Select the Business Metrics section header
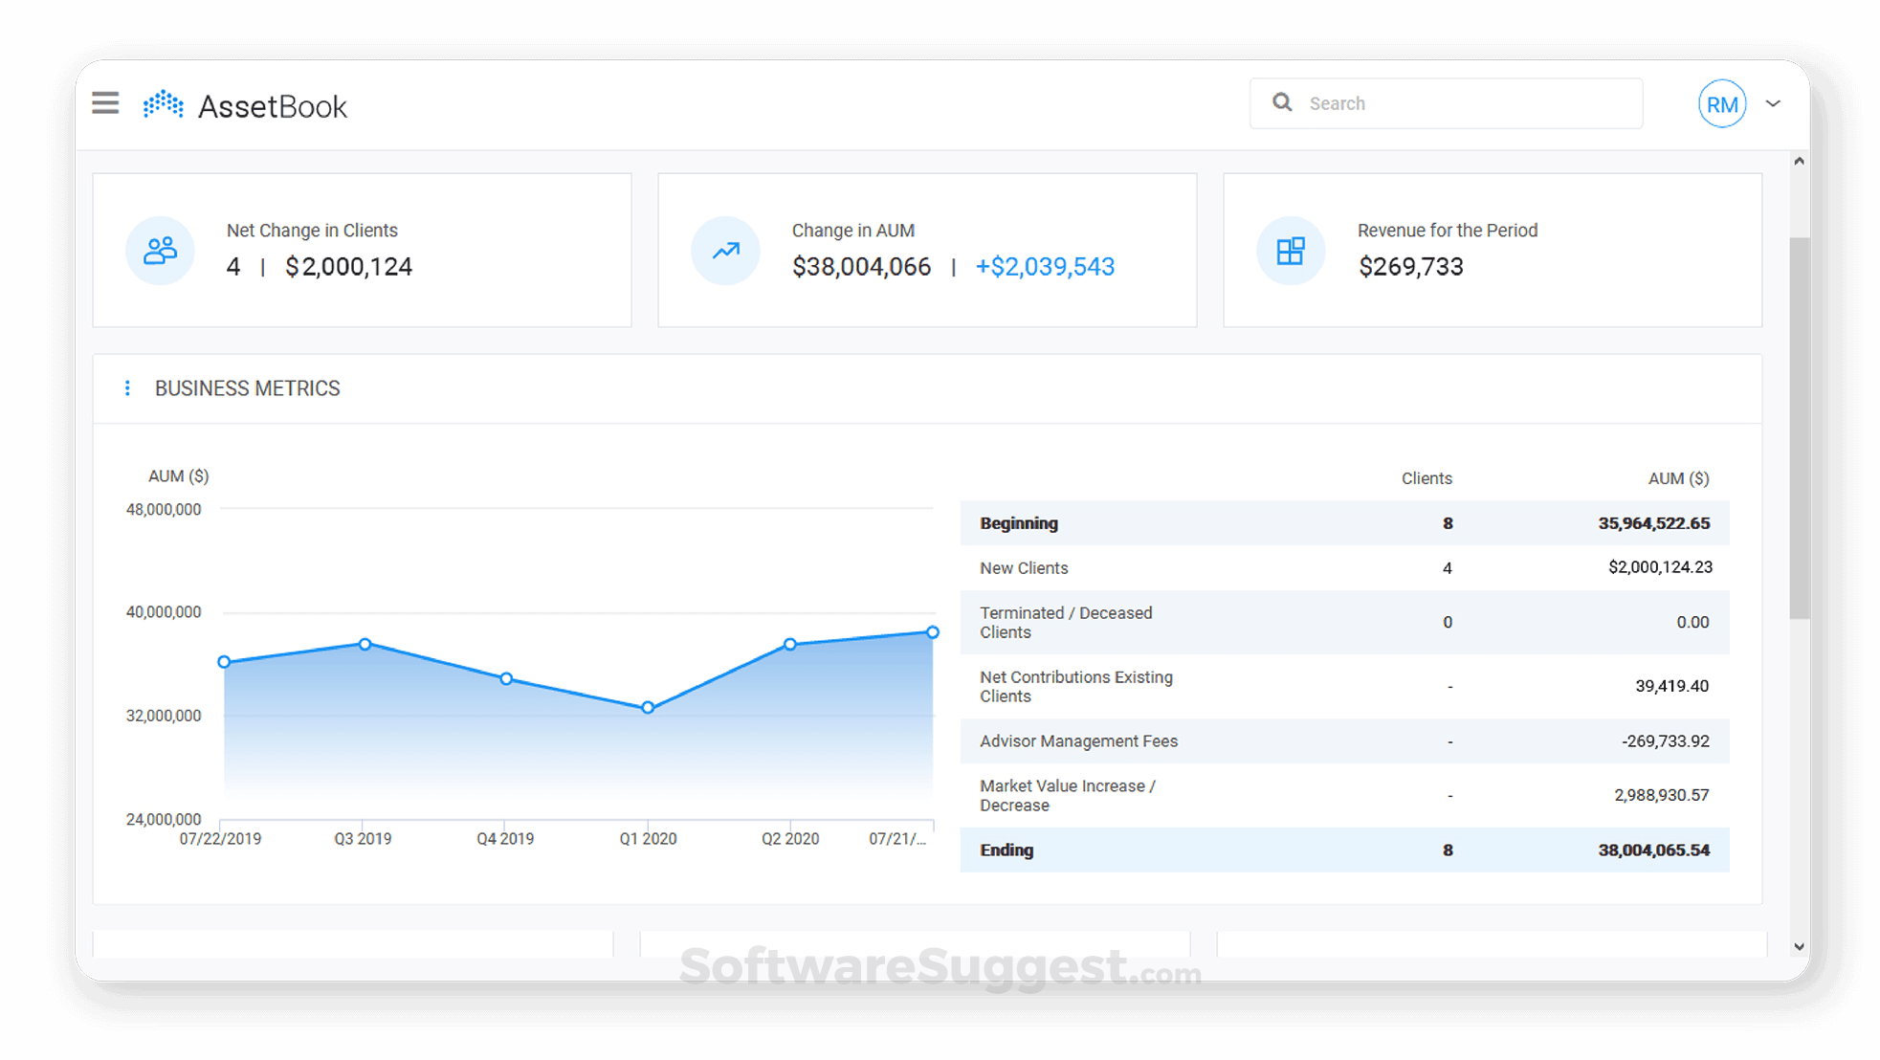This screenshot has width=1880, height=1060. (248, 387)
